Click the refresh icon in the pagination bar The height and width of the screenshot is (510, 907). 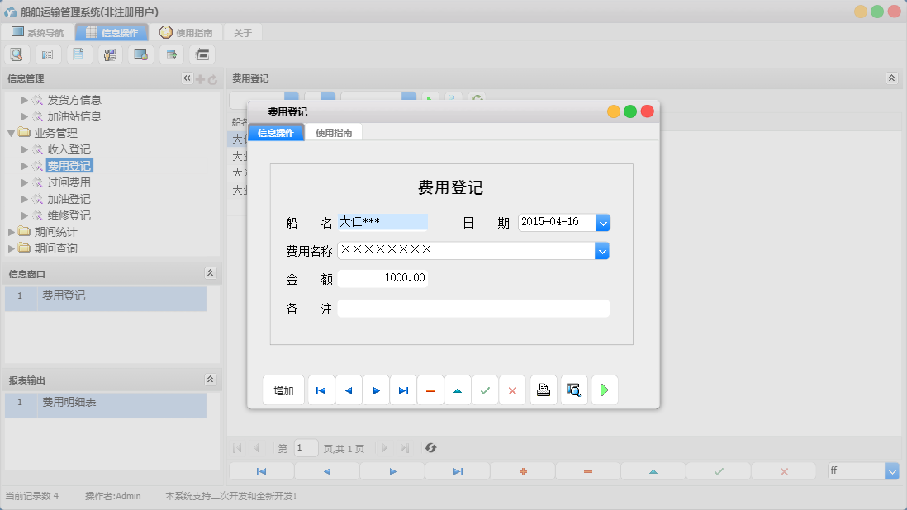click(x=430, y=448)
